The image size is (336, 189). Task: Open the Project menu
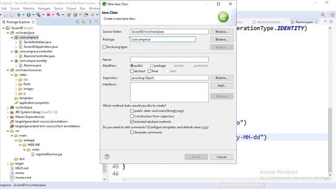point(71,8)
